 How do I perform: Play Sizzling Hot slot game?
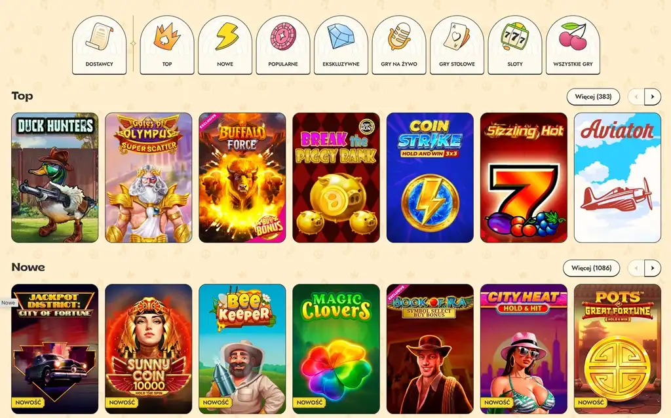click(x=524, y=178)
